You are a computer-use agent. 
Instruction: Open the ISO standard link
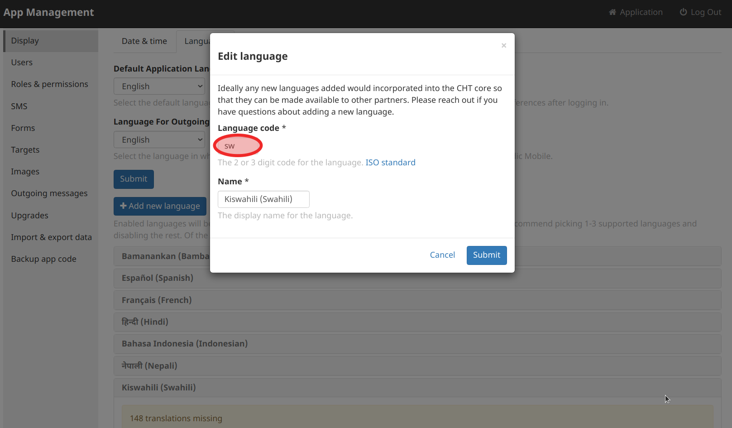(x=390, y=163)
